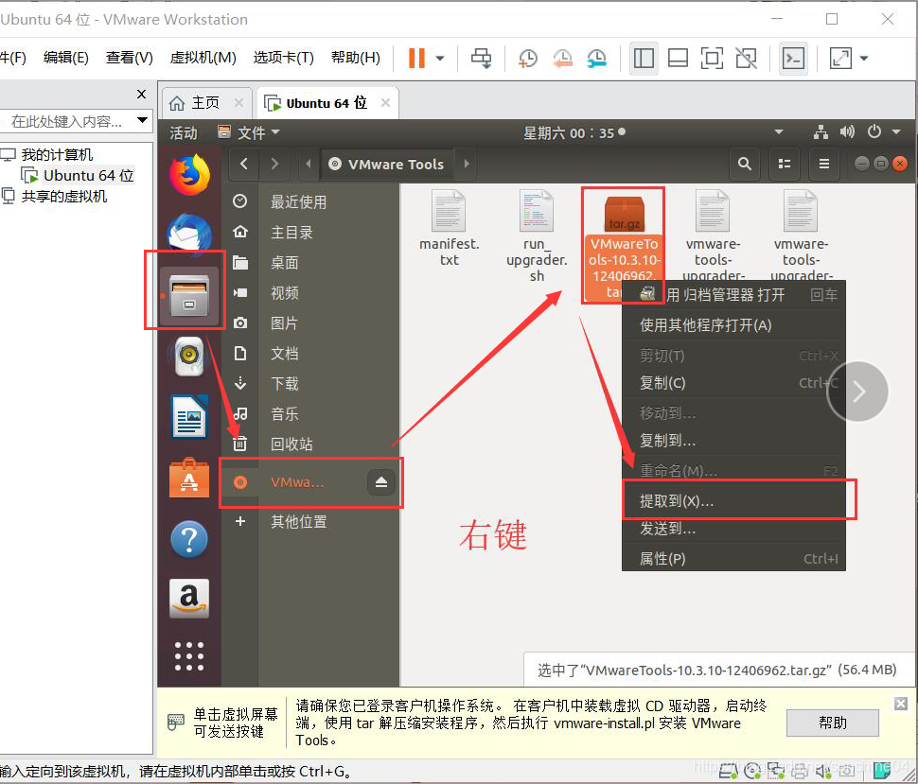Select 下载 in the sidebar

coord(310,384)
